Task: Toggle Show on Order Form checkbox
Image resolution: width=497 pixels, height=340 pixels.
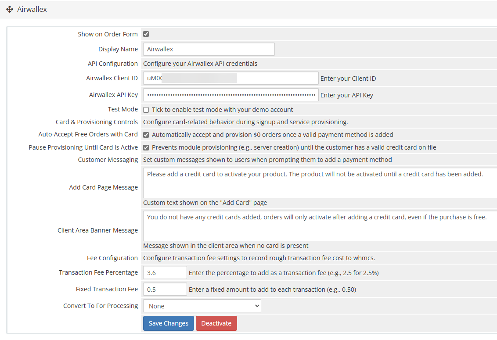Action: tap(146, 34)
